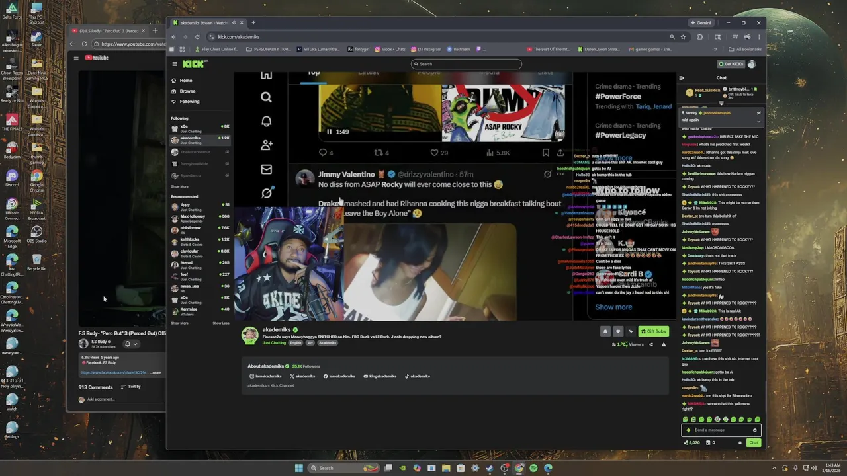This screenshot has width=847, height=476.
Task: Toggle the stream notifications bell button
Action: (605, 331)
